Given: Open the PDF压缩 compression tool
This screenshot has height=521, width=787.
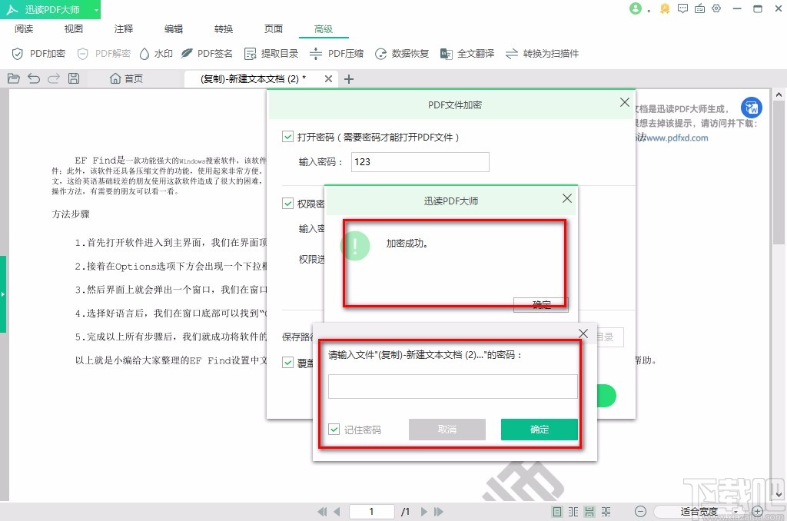Looking at the screenshot, I should (337, 54).
